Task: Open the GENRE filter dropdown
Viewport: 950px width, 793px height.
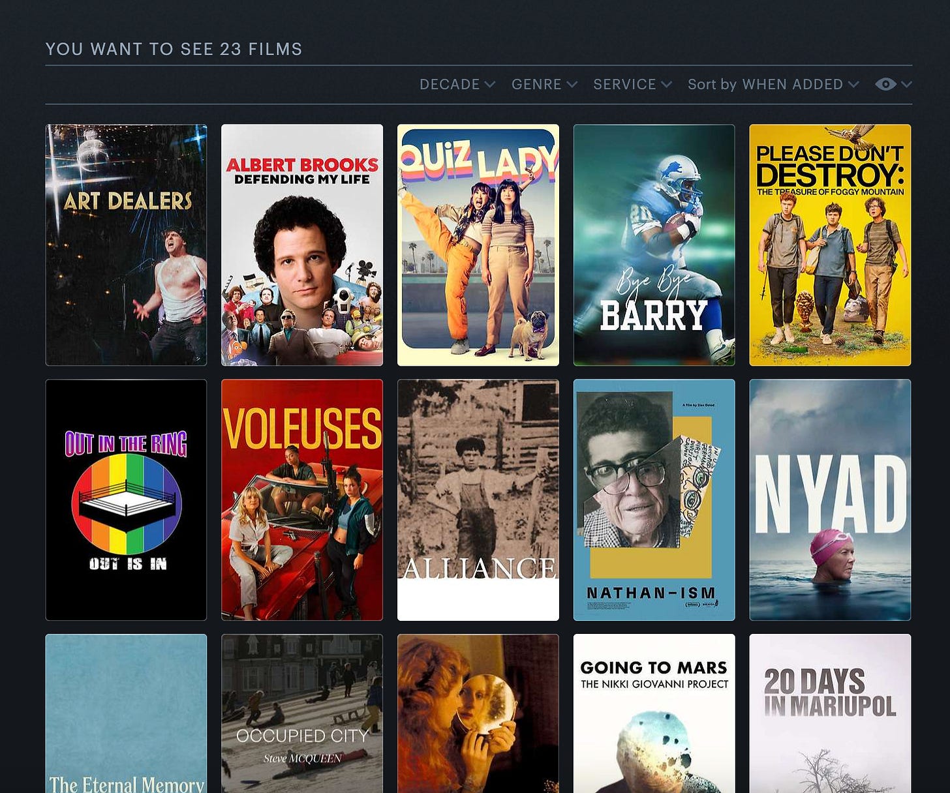Action: tap(544, 84)
